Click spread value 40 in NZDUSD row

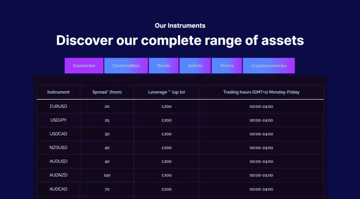tap(107, 148)
